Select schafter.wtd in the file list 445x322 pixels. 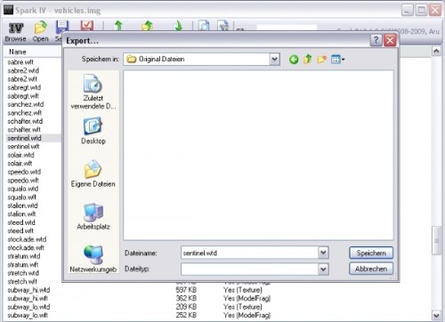click(25, 121)
